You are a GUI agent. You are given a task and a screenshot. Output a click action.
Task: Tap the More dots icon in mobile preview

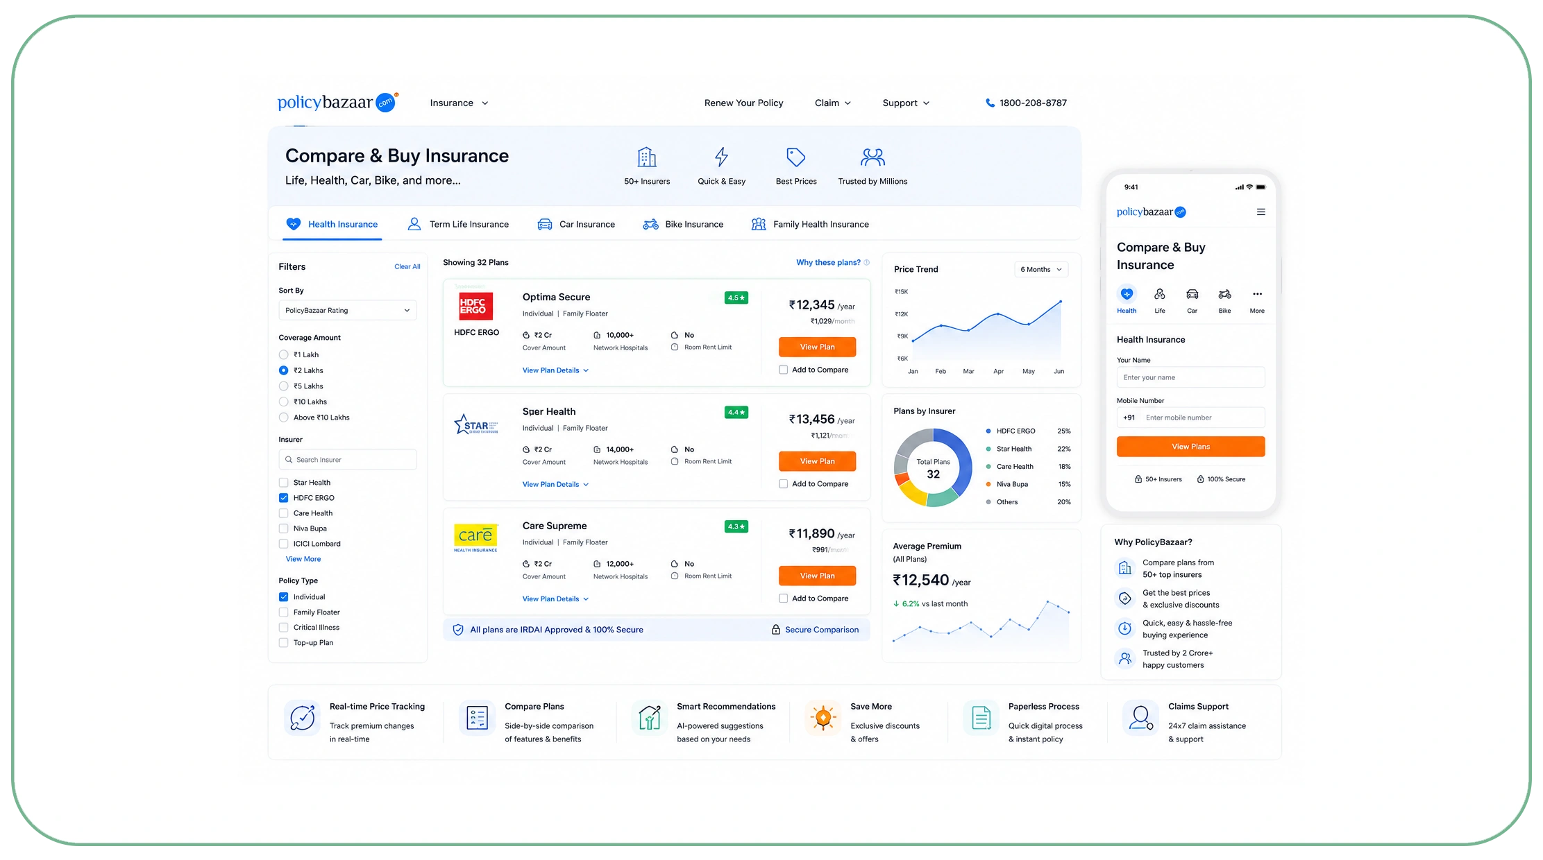1257,294
